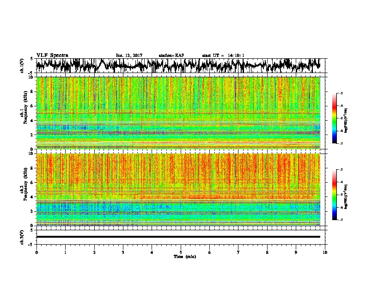Click time axis tick label '9'
Screen dimensions: 366x283
(x=296, y=252)
